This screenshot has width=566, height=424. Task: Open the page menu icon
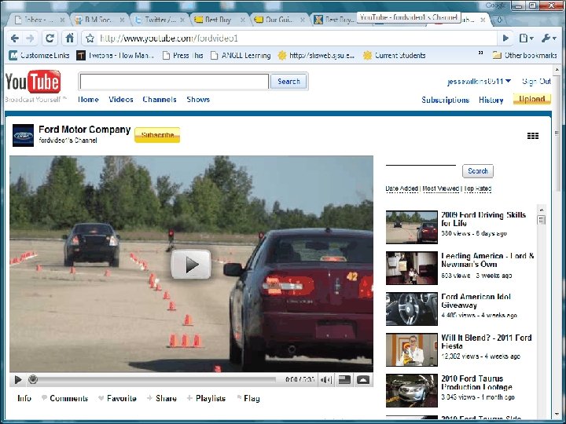point(526,38)
